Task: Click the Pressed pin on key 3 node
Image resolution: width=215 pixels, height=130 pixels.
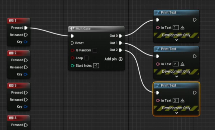Action: [x=26, y=93]
